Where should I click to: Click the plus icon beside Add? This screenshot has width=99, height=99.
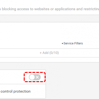tap(41, 53)
